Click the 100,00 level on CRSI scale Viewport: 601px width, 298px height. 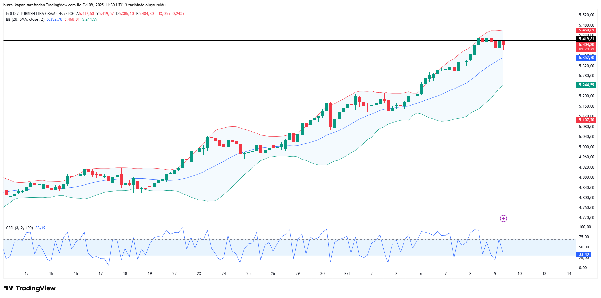pos(585,227)
